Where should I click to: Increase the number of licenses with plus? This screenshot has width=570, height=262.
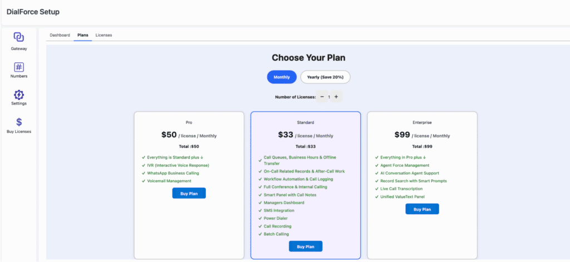(x=336, y=97)
